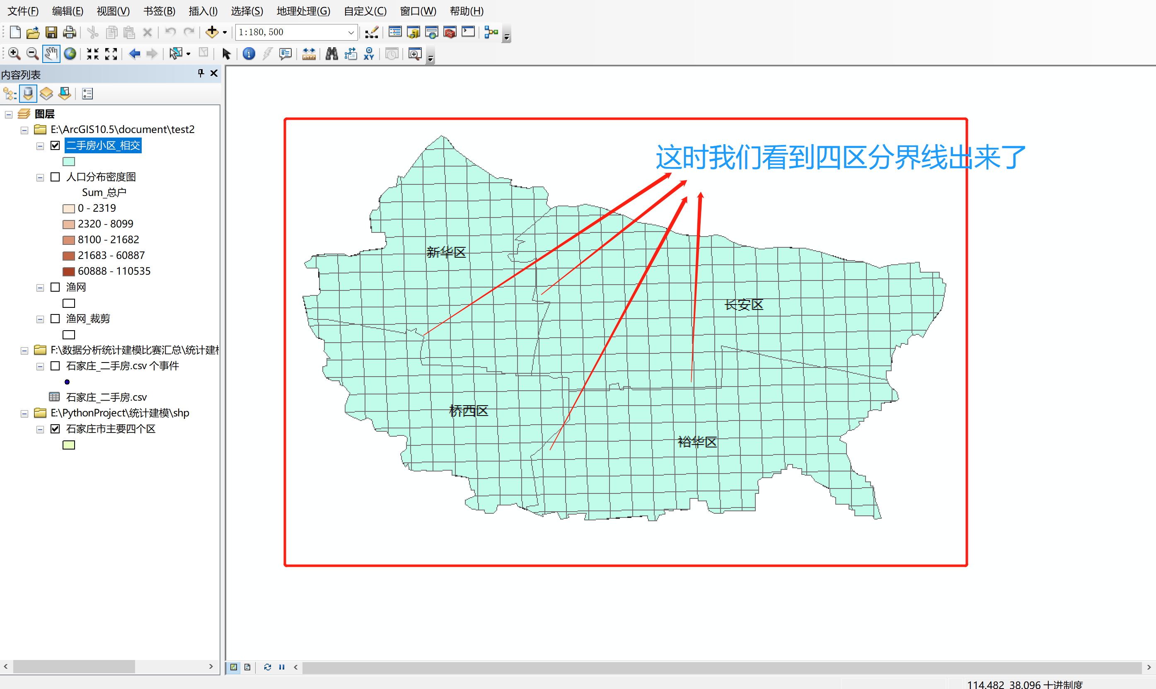Open the Editor toolbar

[x=371, y=32]
